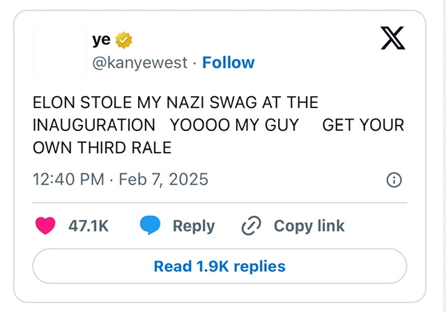The width and height of the screenshot is (446, 312).
Task: Click the gold verified badge beside ye
Action: [x=124, y=41]
